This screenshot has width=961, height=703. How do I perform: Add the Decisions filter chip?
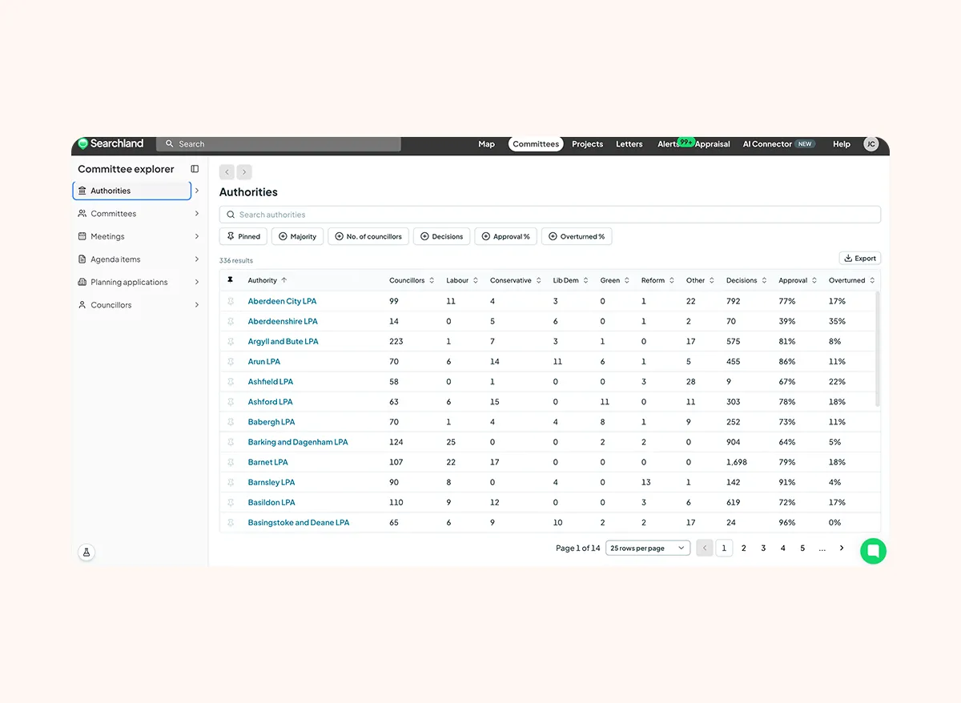[x=442, y=236]
